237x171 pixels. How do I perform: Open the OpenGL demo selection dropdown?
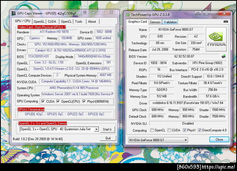96,129
